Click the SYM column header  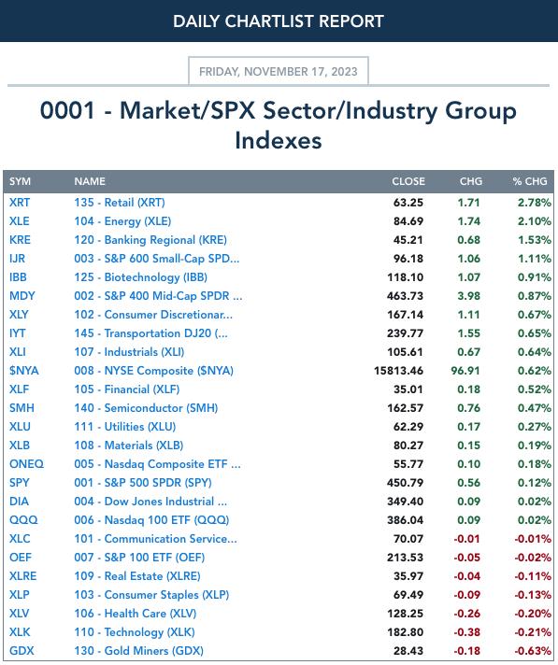(x=20, y=181)
